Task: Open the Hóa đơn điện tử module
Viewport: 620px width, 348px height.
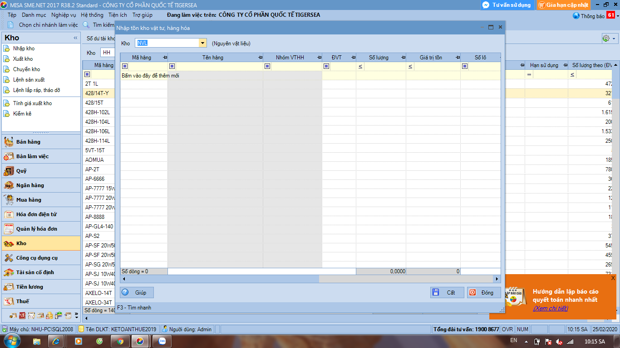Action: coord(36,214)
